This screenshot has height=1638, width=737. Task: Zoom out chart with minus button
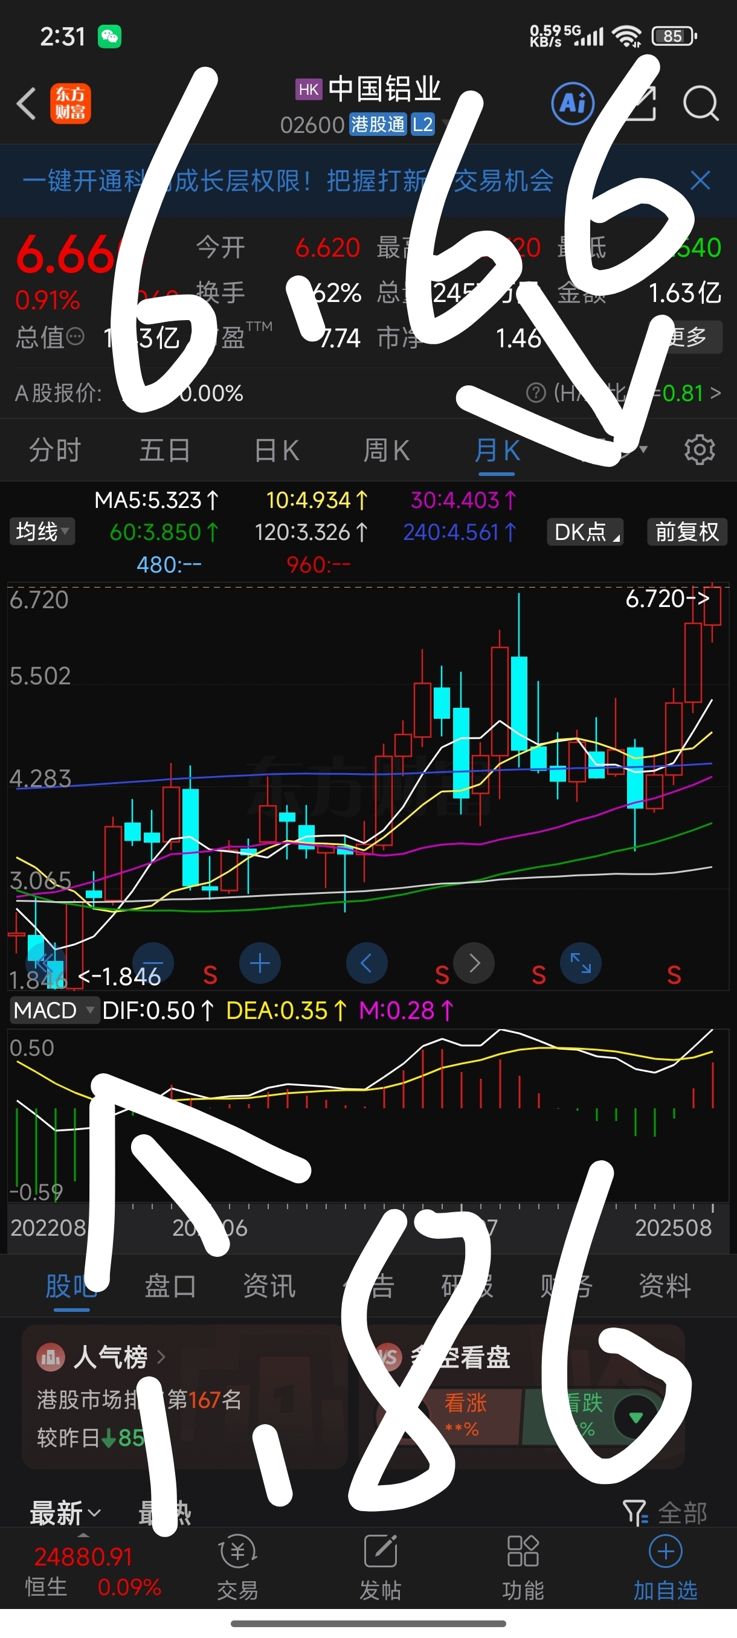[x=153, y=963]
